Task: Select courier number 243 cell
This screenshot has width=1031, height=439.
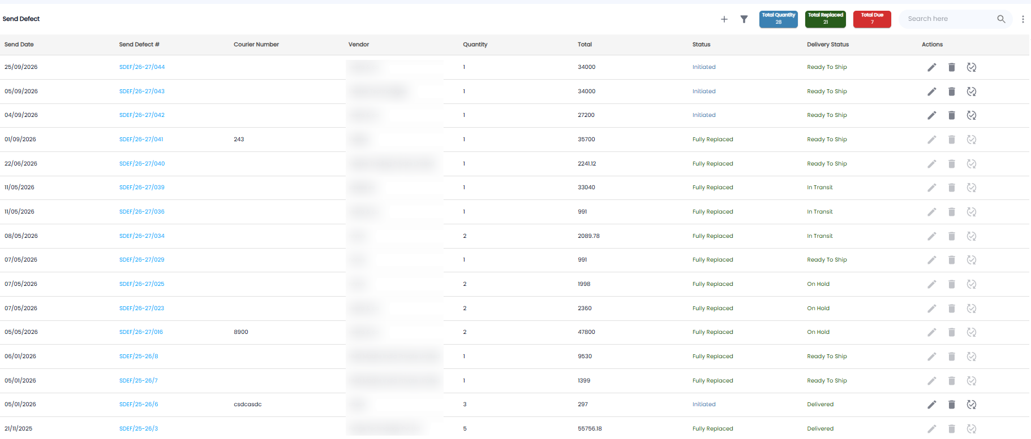Action: (x=239, y=140)
